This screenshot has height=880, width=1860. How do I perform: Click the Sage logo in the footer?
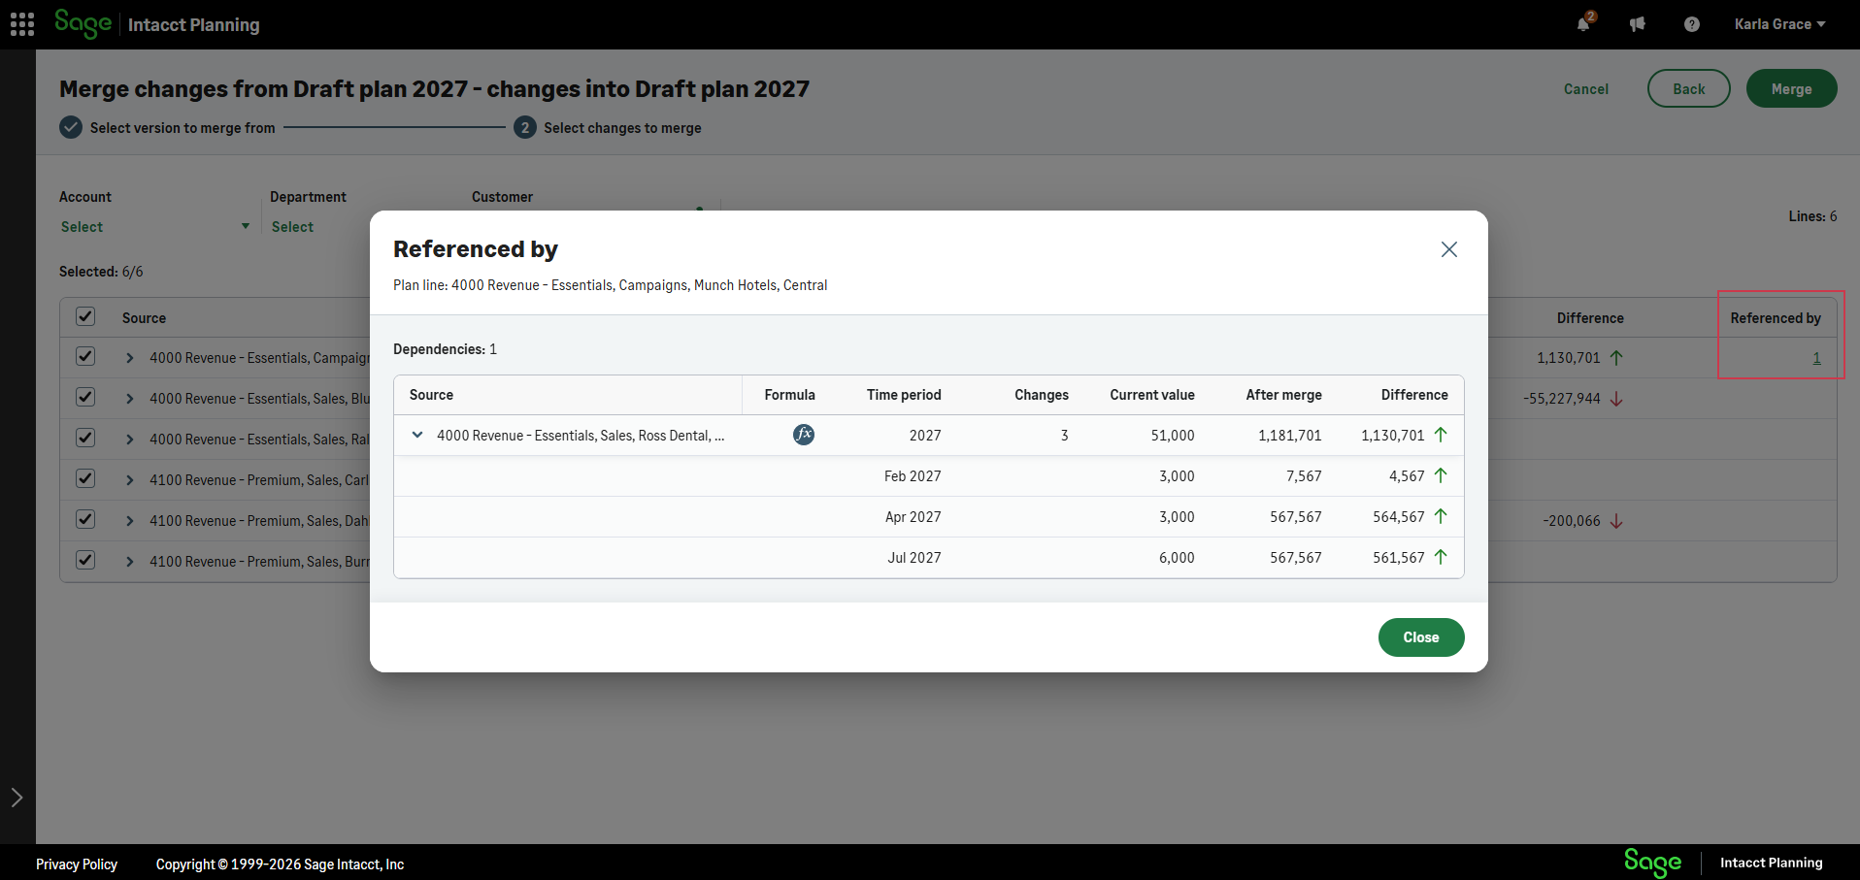tap(1652, 862)
